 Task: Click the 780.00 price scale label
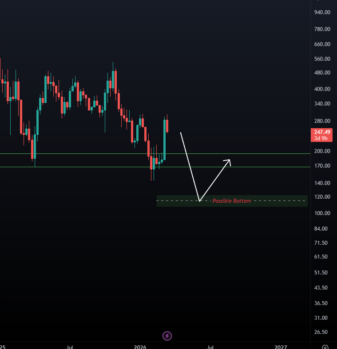point(322,29)
